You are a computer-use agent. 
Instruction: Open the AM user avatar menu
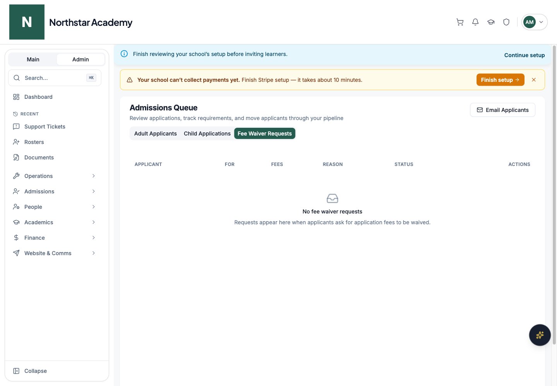pos(534,22)
